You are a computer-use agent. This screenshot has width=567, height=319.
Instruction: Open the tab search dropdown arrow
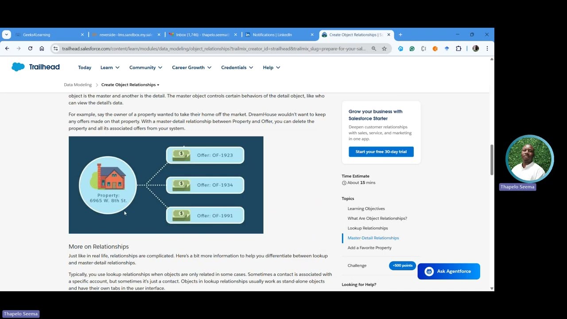(x=6, y=35)
